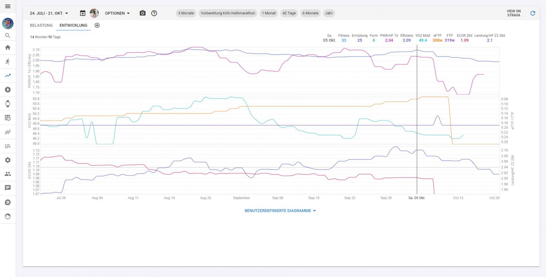This screenshot has height=277, width=546.
Task: Open the help question mark icon
Action: tap(154, 13)
